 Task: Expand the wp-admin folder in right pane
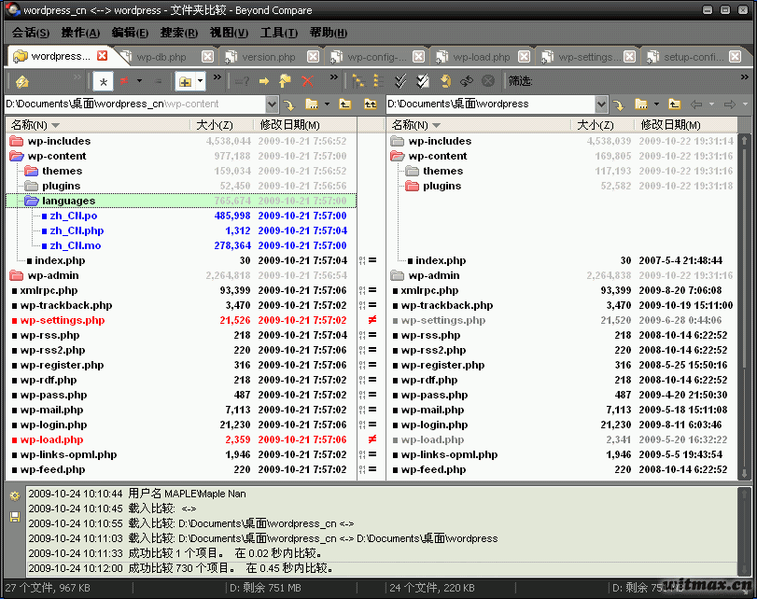(x=398, y=275)
